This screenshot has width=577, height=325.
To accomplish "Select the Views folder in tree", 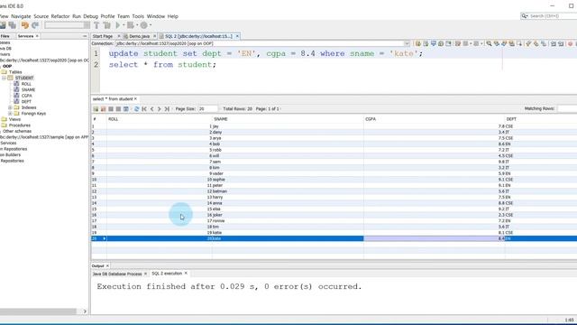I will 14,119.
